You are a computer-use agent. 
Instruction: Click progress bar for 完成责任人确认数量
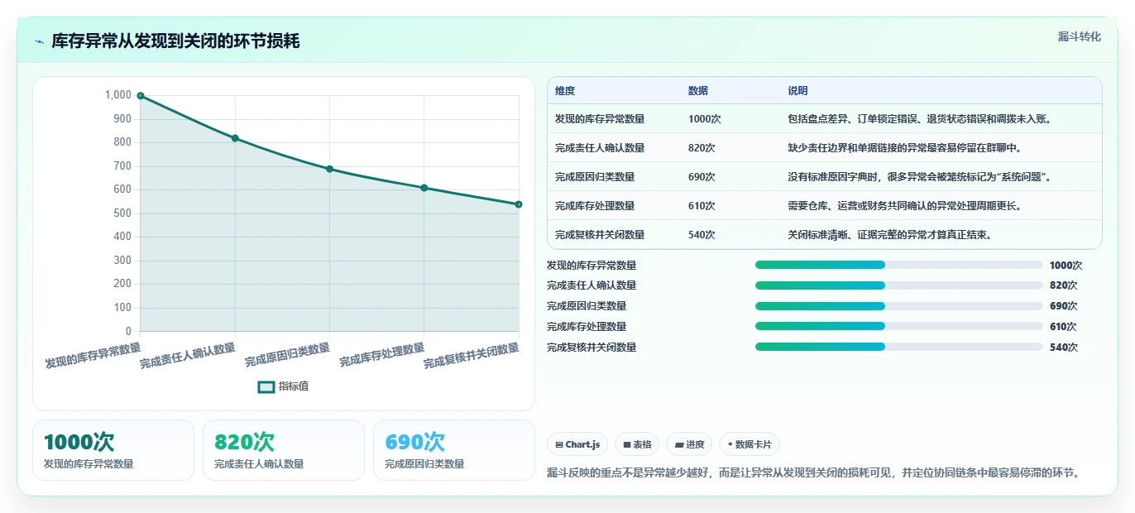(x=898, y=285)
